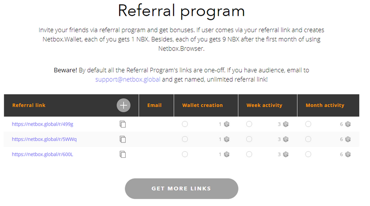Image resolution: width=370 pixels, height=206 pixels.
Task: Click the Wallet creation column header
Action: (x=202, y=105)
